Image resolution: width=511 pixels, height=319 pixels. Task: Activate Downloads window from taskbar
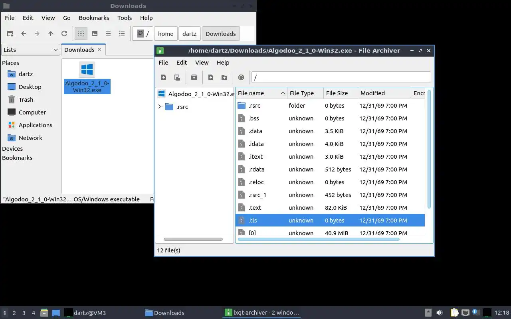[x=164, y=313]
